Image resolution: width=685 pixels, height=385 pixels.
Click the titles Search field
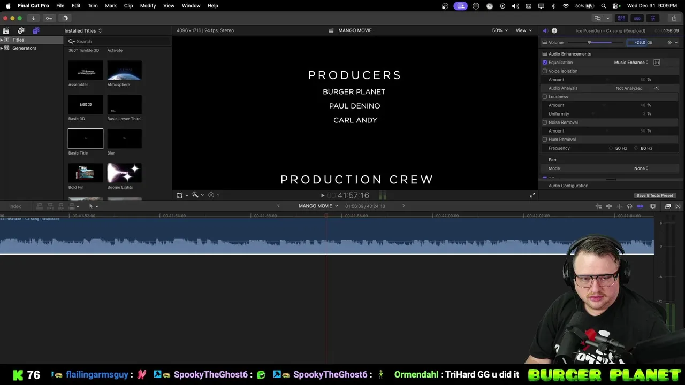(x=119, y=41)
